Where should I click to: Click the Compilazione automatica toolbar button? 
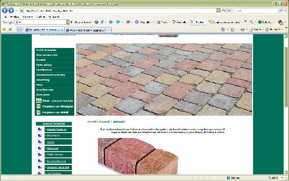coord(224,22)
